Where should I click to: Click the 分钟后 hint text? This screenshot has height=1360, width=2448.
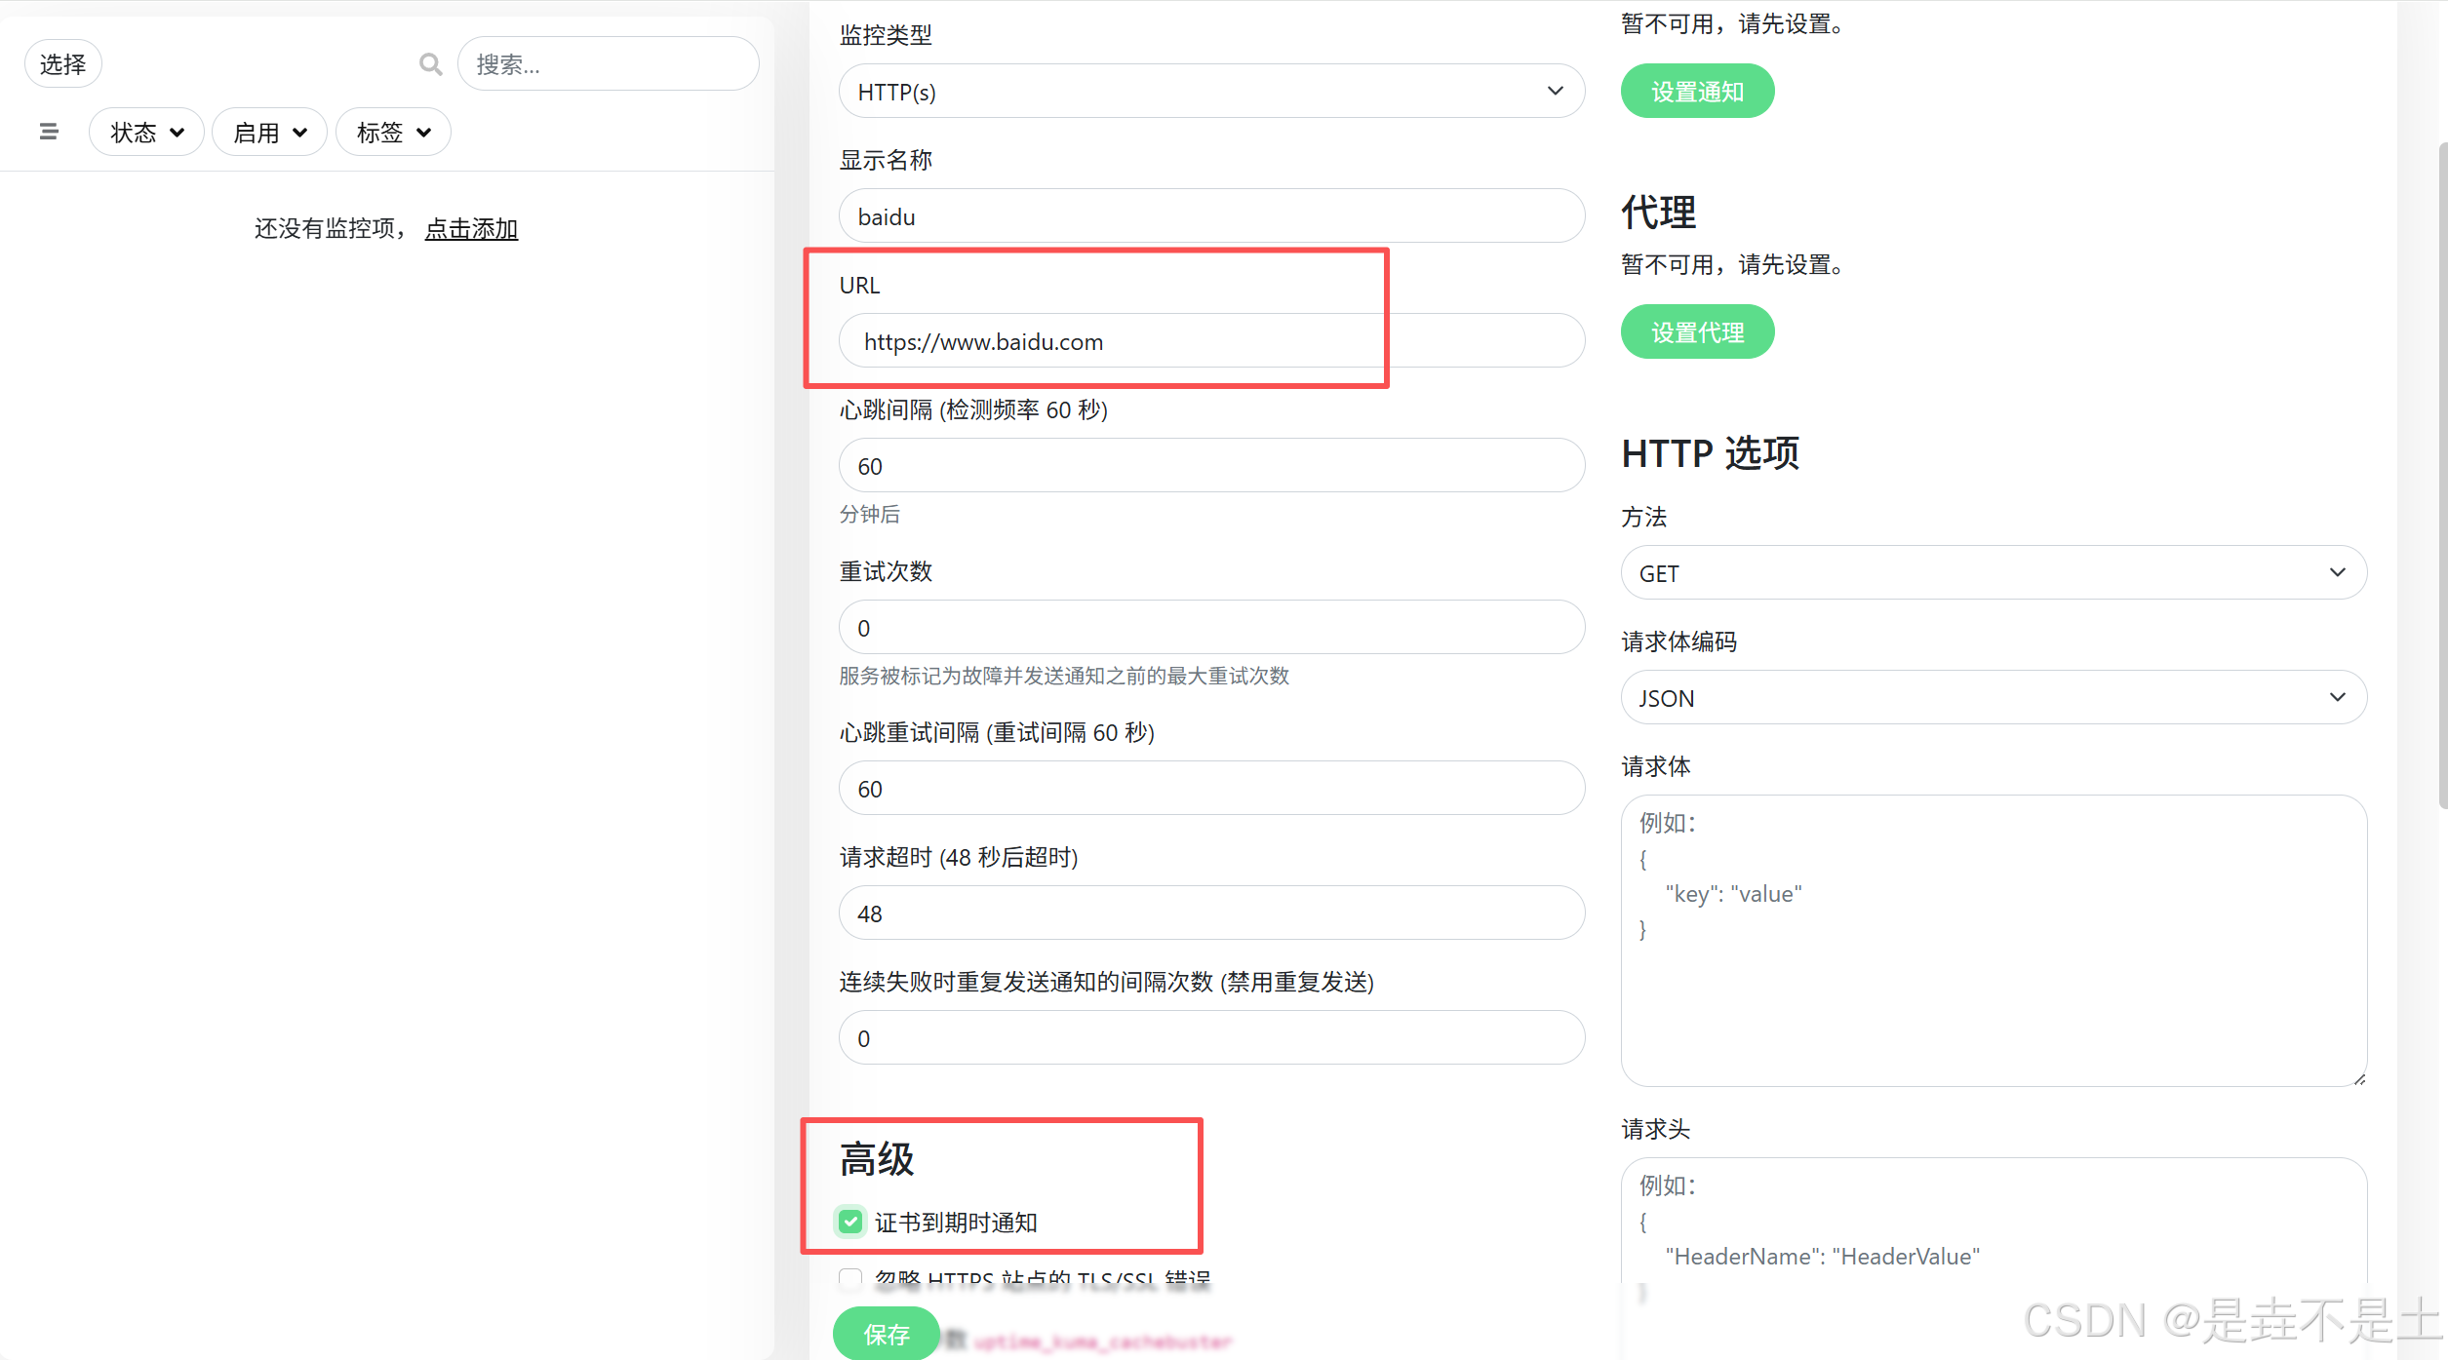click(x=869, y=514)
